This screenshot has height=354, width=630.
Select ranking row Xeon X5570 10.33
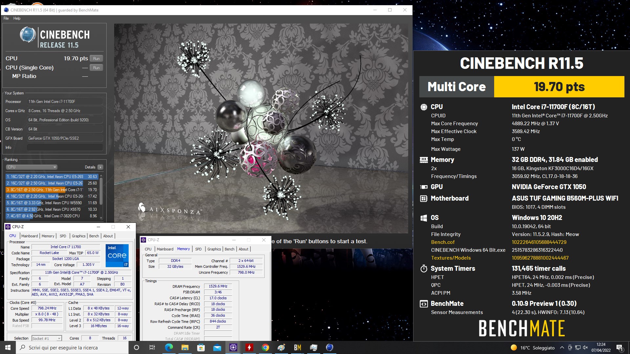(52, 209)
